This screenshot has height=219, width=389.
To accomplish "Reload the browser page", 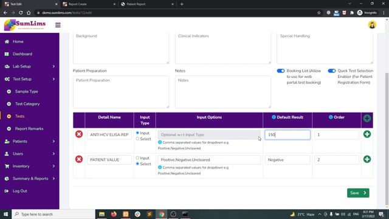I will coord(21,13).
